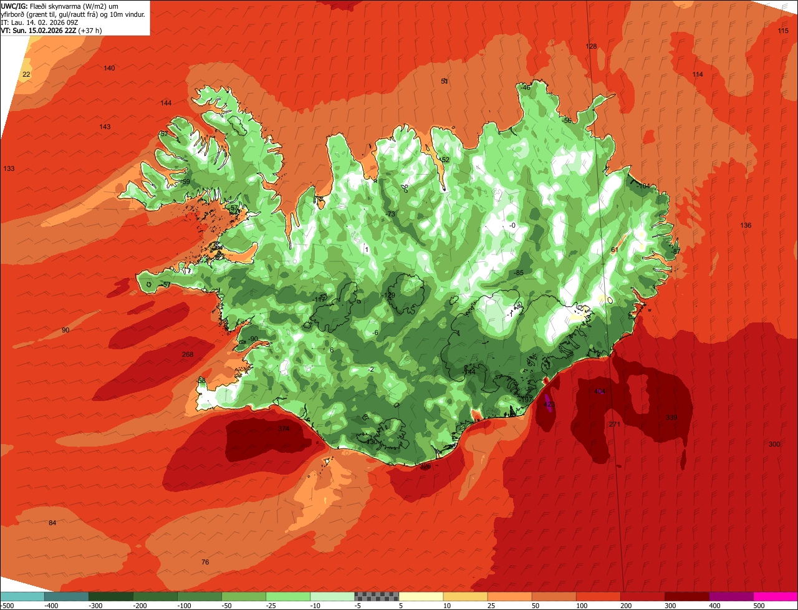Screen dimensions: 798x610
Task: Select the 22 value in top-left corner
Action: (x=26, y=74)
